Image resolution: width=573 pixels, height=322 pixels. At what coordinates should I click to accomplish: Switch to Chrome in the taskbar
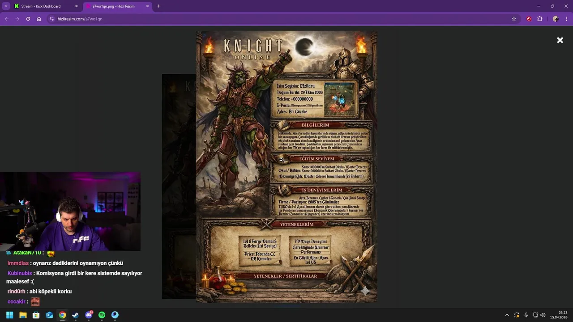[62, 315]
